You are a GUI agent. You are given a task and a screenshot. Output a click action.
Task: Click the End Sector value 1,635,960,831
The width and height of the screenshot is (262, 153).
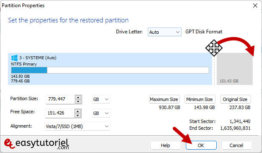point(235,128)
